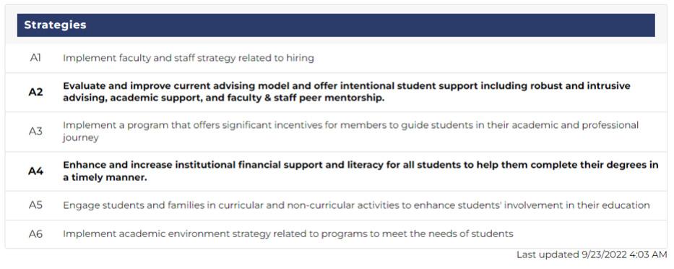Viewport: 674px width, 269px height.
Task: Click 'a timely manner.' line in A4
Action: click(x=105, y=178)
